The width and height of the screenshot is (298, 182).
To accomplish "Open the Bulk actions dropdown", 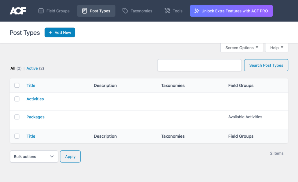I will (x=34, y=156).
